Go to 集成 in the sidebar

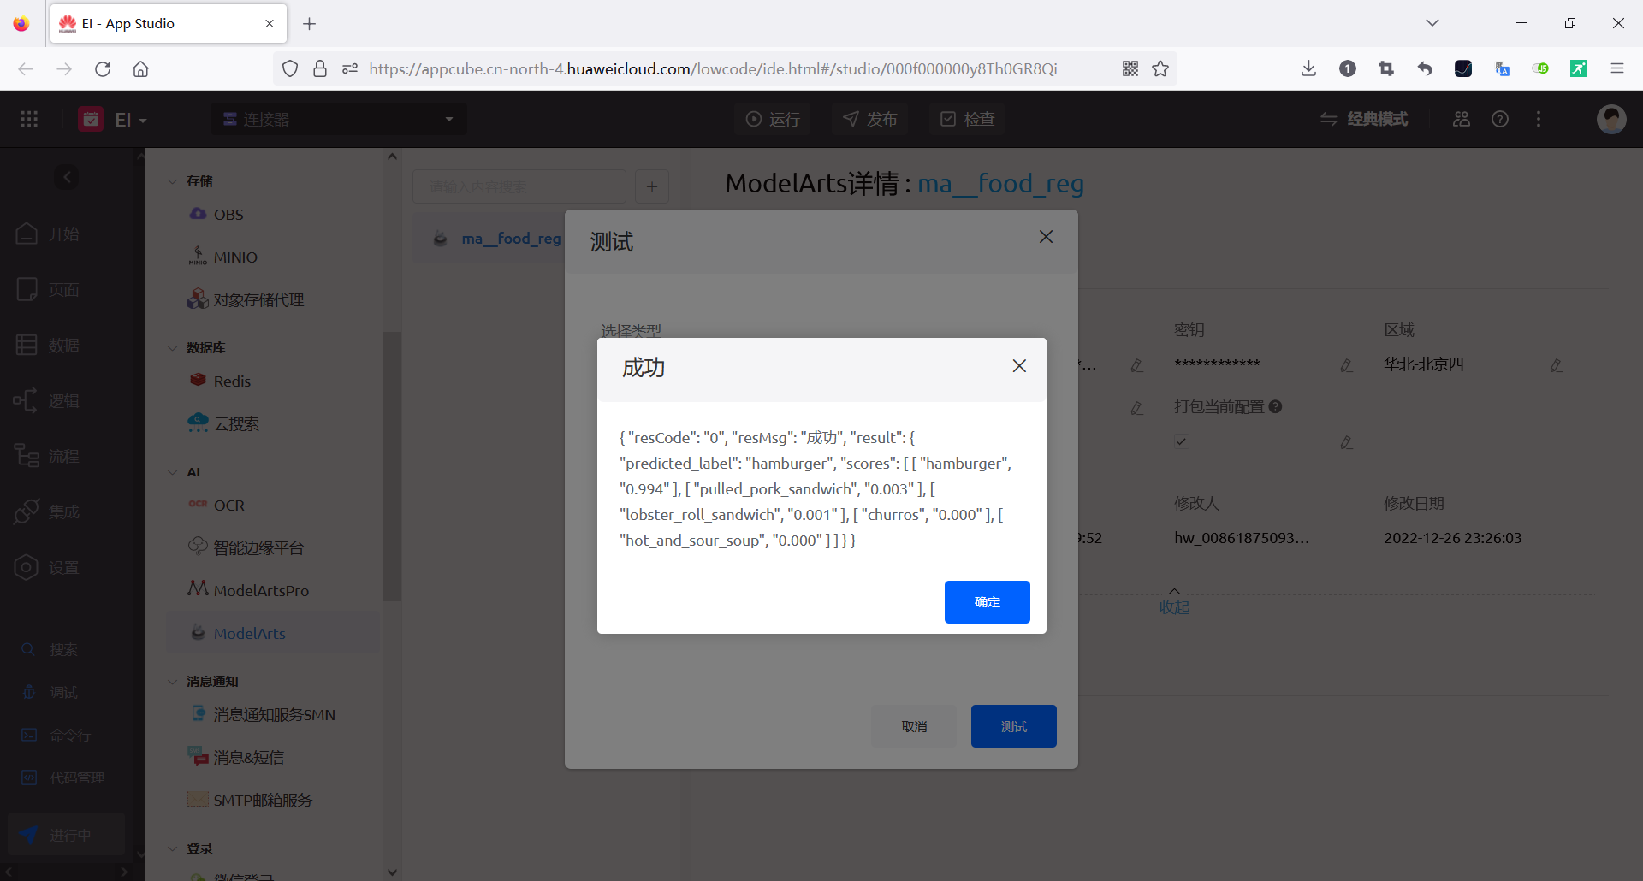pos(48,512)
